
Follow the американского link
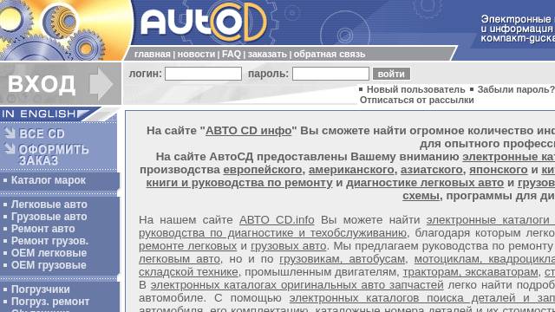point(351,170)
